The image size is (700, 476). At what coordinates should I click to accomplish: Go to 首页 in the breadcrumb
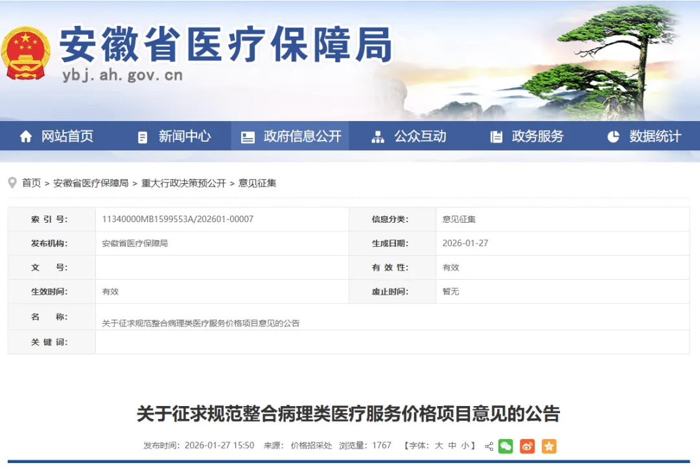coord(31,183)
